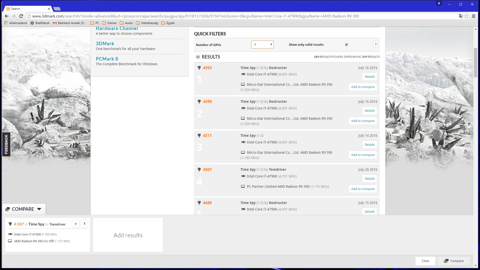Click the scrollbar up arrow
Screen dimensions: 480x270
(475, 29)
